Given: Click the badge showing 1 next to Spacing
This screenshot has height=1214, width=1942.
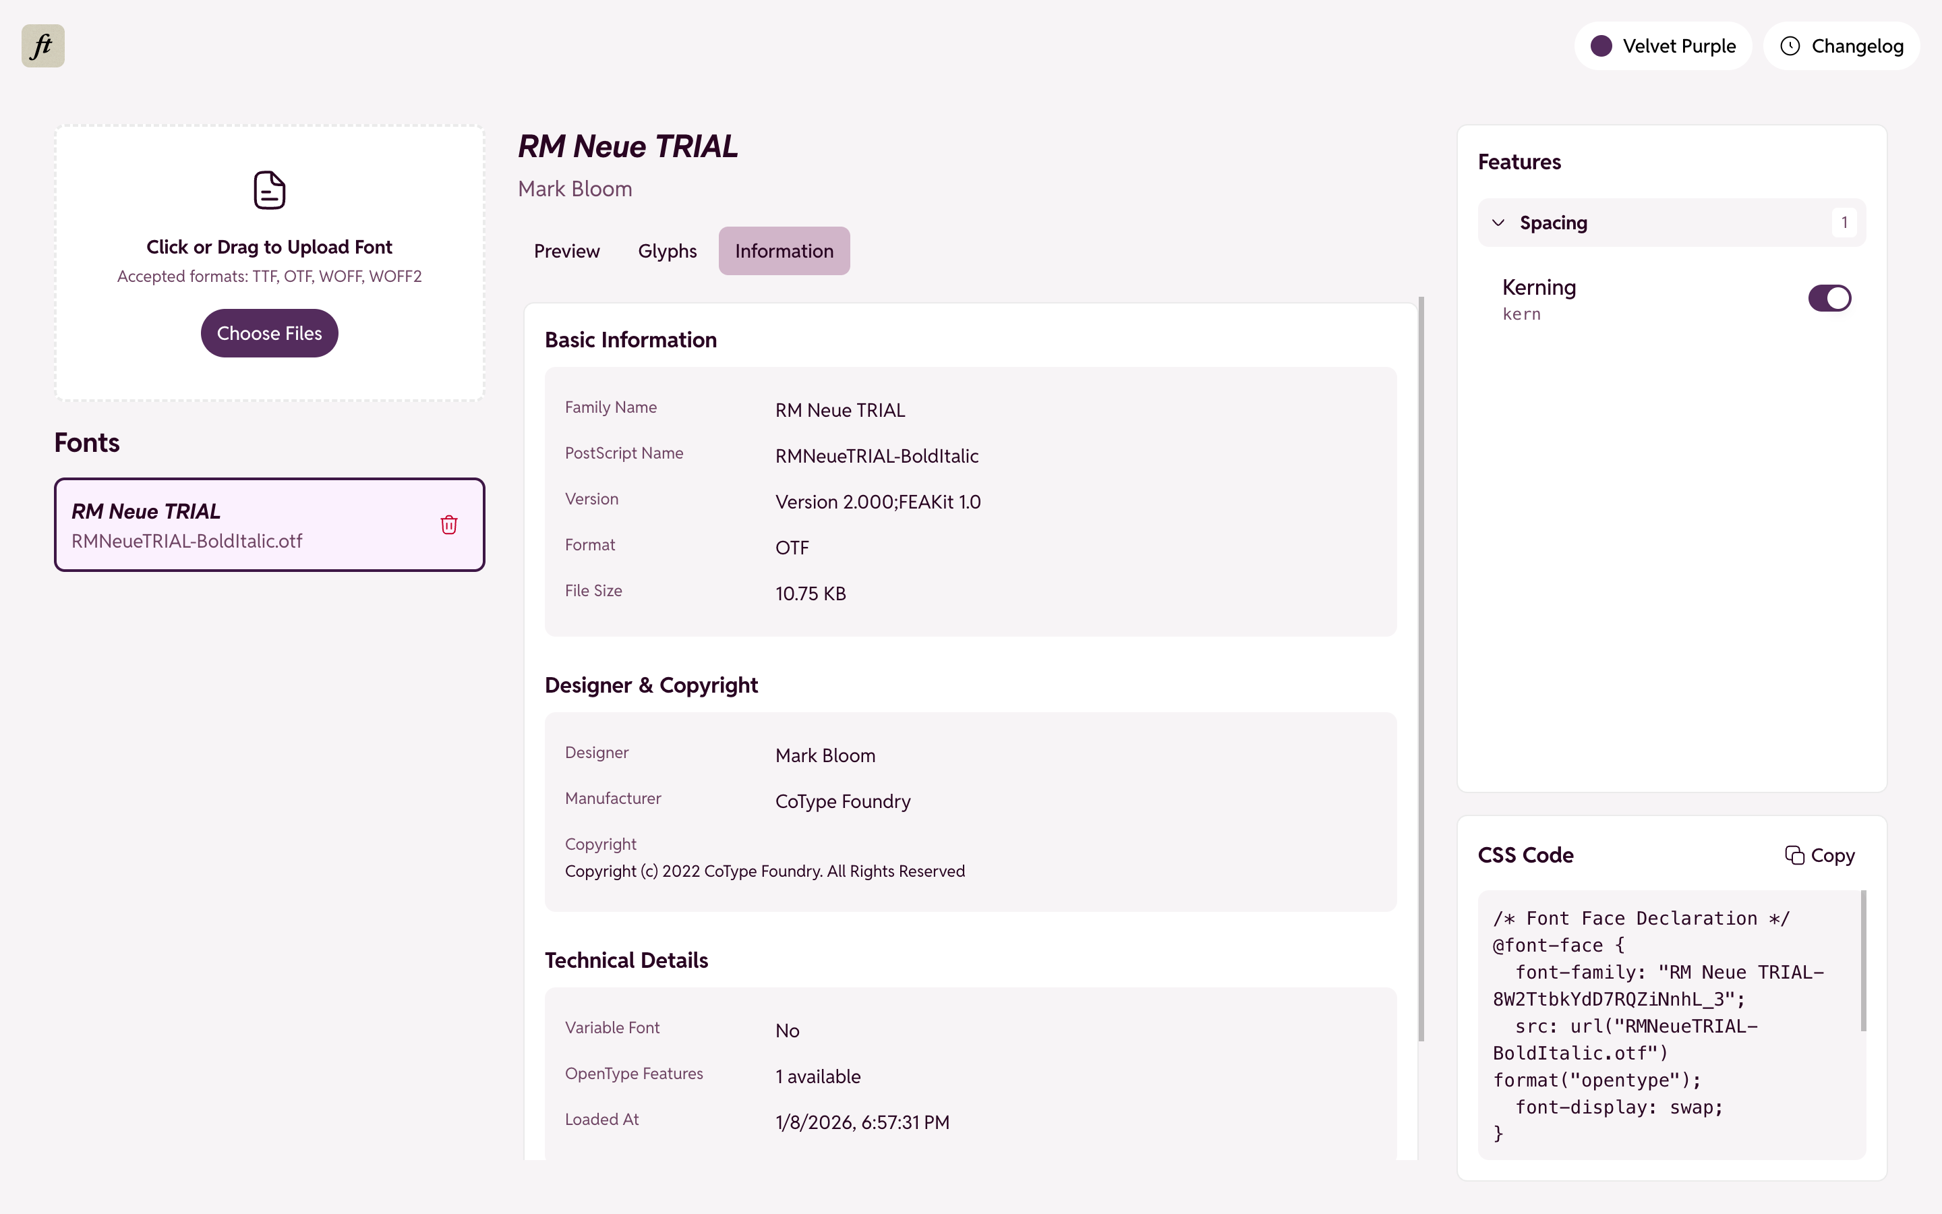Looking at the screenshot, I should point(1844,223).
